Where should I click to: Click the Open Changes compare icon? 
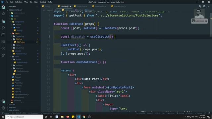pyautogui.click(x=200, y=6)
